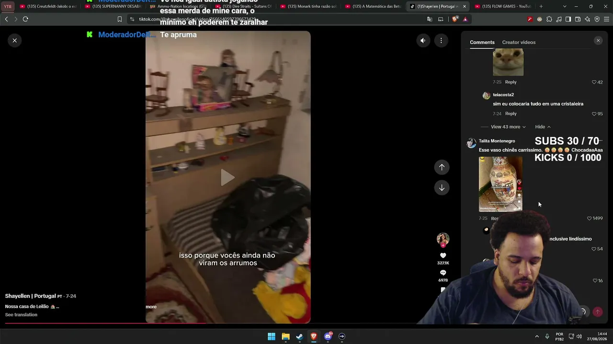Open the tab search dropdown
This screenshot has width=613, height=344.
[565, 6]
